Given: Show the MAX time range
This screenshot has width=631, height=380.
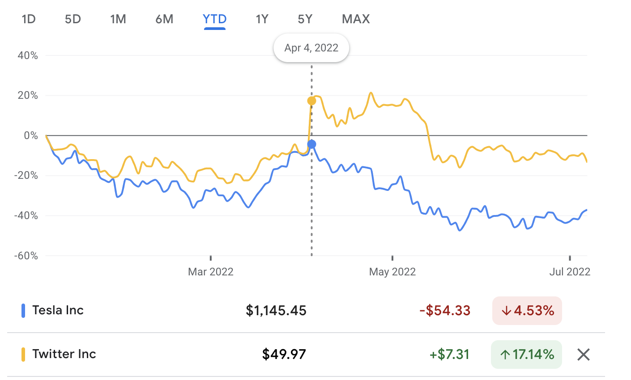Looking at the screenshot, I should tap(356, 19).
